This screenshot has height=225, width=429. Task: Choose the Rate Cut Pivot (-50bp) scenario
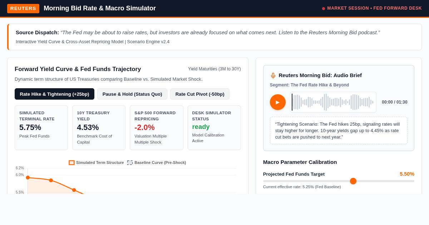click(x=200, y=94)
